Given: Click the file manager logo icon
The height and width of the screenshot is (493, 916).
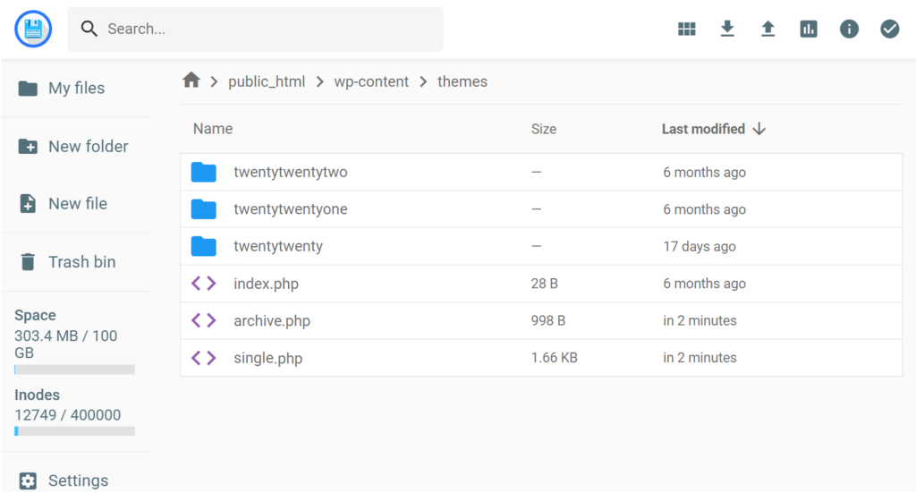Looking at the screenshot, I should click(x=33, y=30).
